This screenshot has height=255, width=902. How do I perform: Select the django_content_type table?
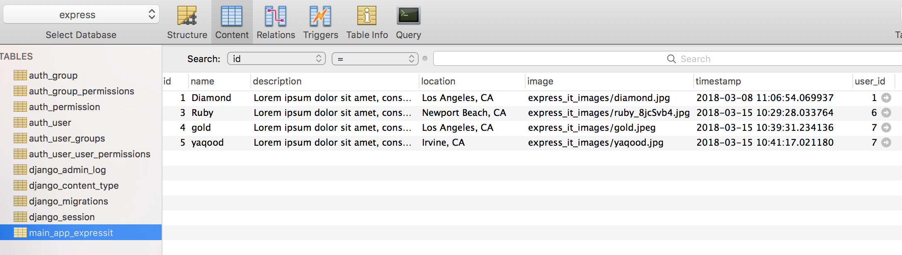[74, 185]
